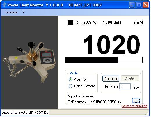Select the Enregistrement mode radio button

[x=70, y=86]
